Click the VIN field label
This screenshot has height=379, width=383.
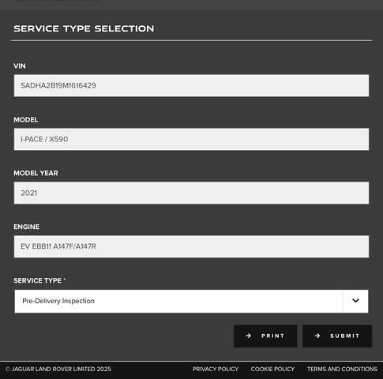[20, 66]
